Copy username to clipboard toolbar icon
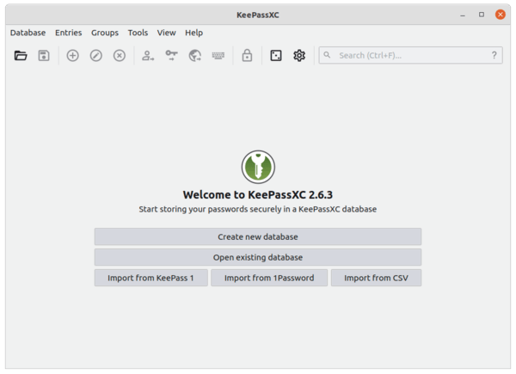 148,56
